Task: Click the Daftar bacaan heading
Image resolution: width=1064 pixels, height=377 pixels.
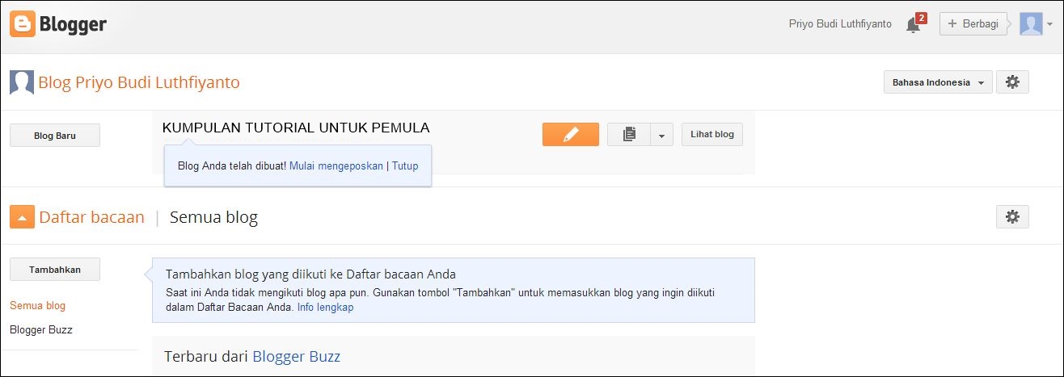Action: click(92, 217)
